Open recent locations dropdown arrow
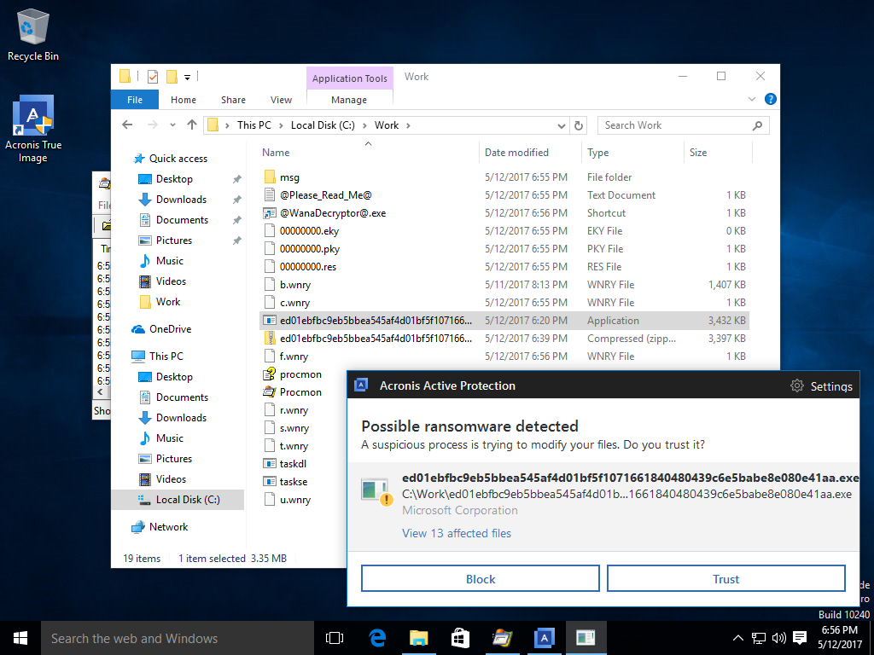 click(172, 125)
